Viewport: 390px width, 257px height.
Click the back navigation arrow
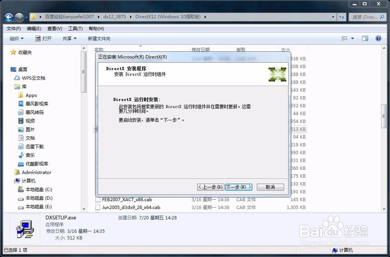click(x=9, y=17)
